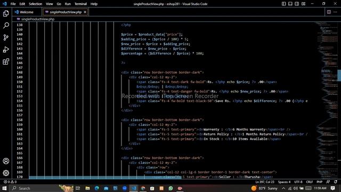
Task: Change indentation via Spaces: 4
Action: coord(284,182)
